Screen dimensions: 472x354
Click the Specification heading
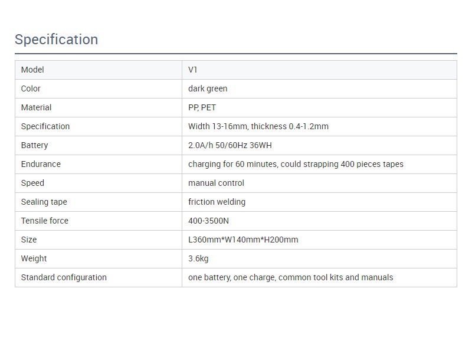pos(56,40)
